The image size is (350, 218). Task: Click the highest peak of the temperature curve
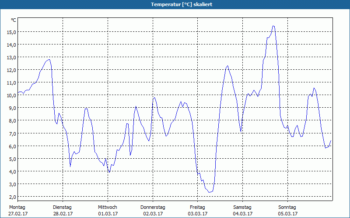click(273, 26)
